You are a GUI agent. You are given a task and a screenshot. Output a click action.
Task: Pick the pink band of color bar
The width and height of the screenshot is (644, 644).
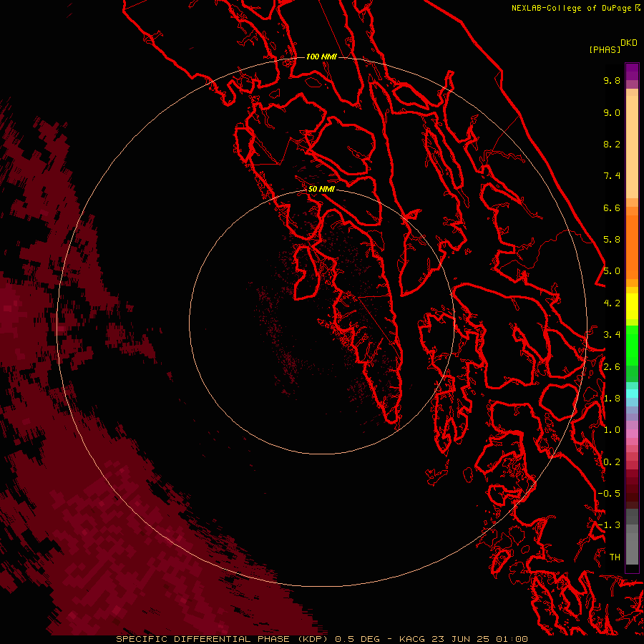[632, 434]
